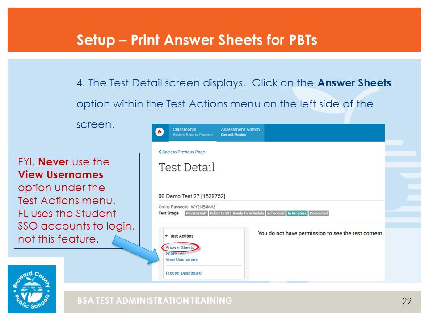The width and height of the screenshot is (429, 321).
Task: Click the blue arrow pointing to View Usernames
Action: point(136,250)
